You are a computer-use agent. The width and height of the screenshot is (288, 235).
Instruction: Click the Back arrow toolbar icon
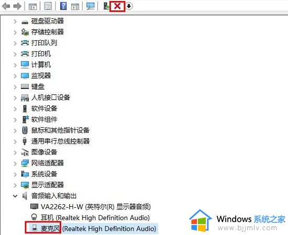tap(6, 6)
